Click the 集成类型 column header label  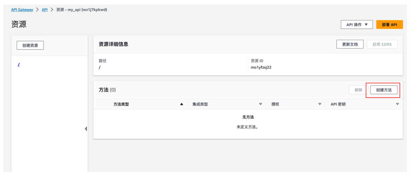click(x=200, y=104)
